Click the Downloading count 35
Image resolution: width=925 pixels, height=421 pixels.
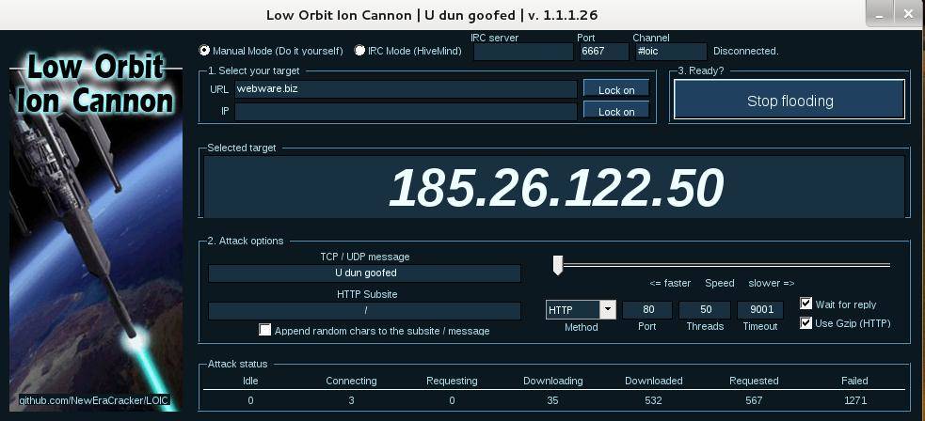(552, 400)
